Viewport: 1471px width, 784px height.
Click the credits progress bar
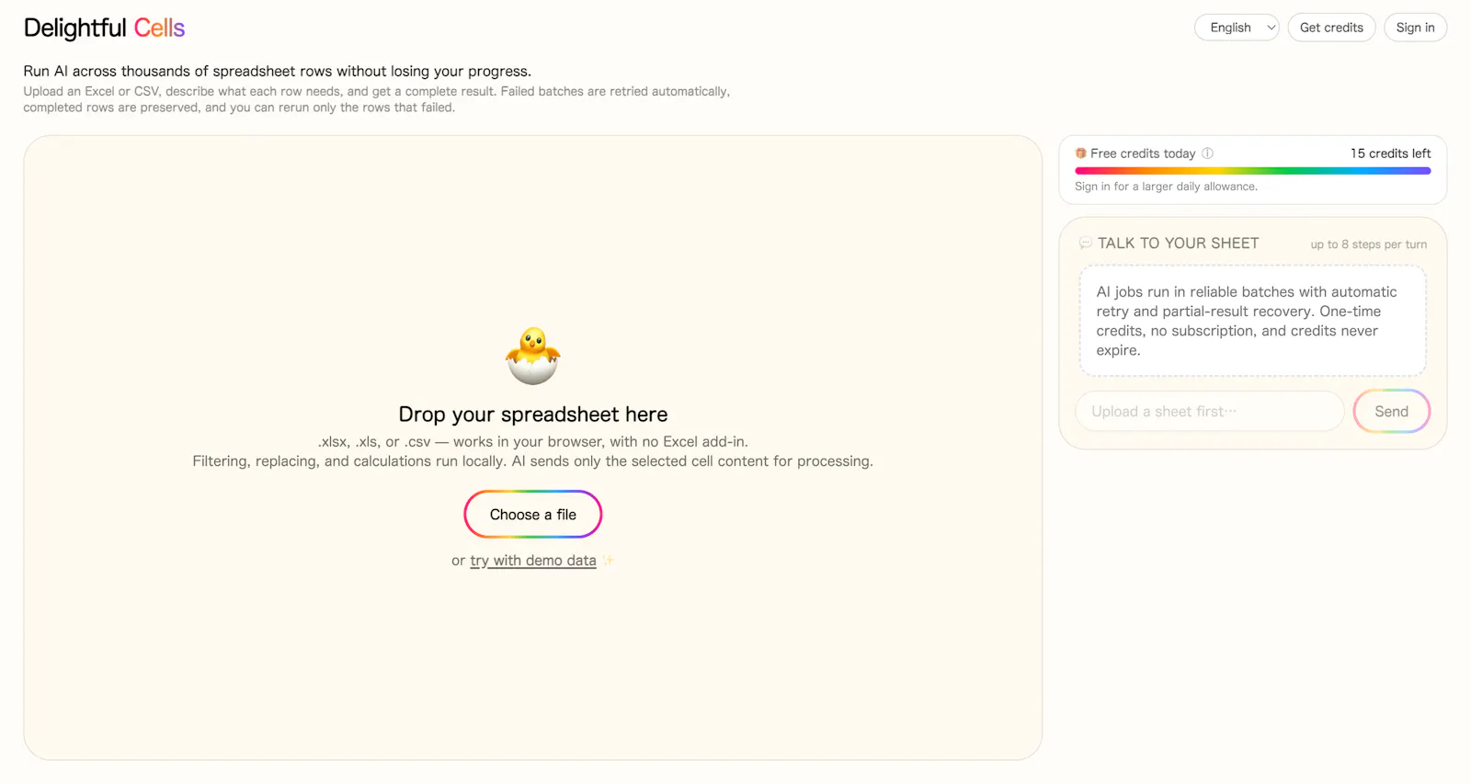point(1253,171)
